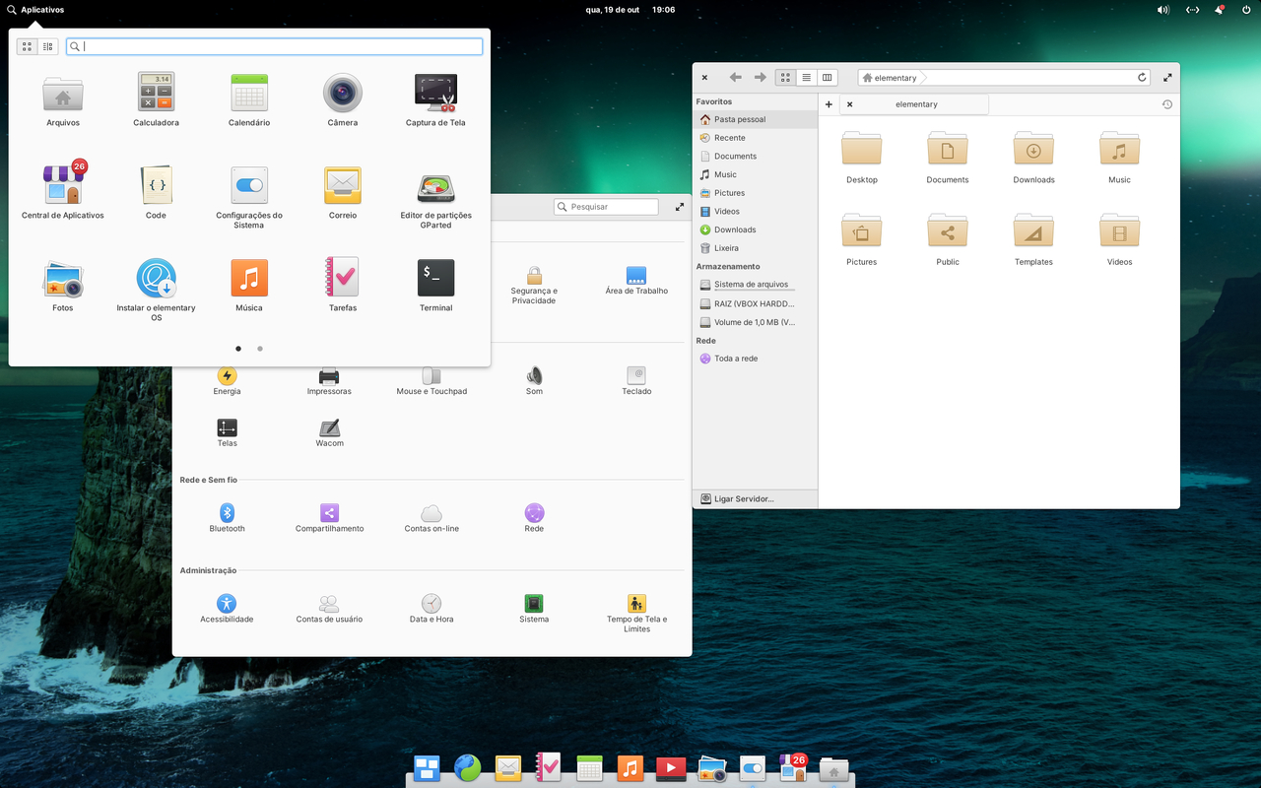
Task: Select the elementary tab in Files
Action: point(916,103)
